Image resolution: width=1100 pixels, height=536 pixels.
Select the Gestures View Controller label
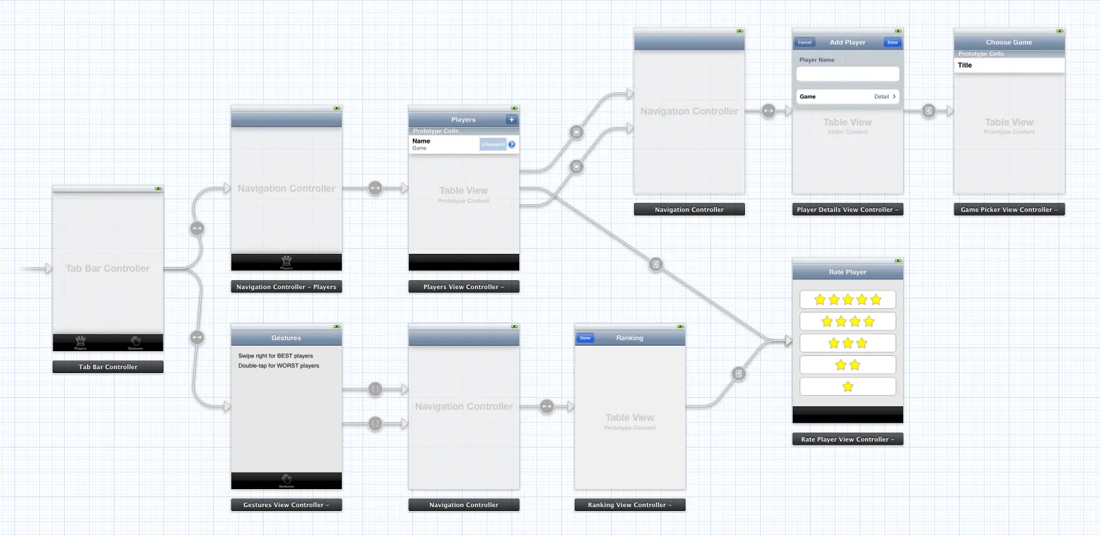287,505
